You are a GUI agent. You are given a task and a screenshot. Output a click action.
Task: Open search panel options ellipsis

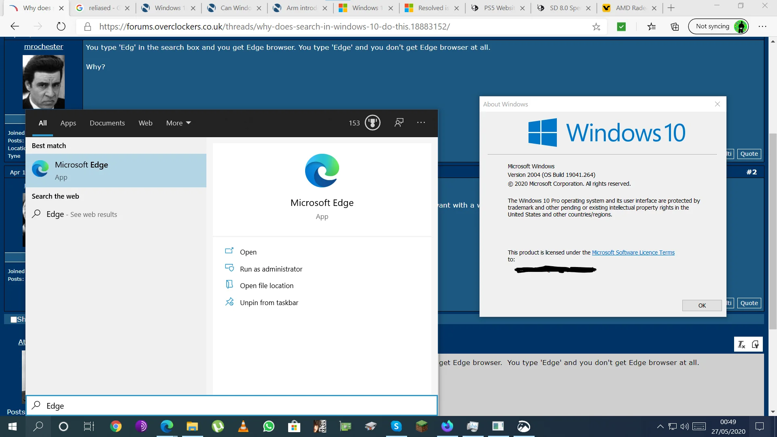click(421, 123)
